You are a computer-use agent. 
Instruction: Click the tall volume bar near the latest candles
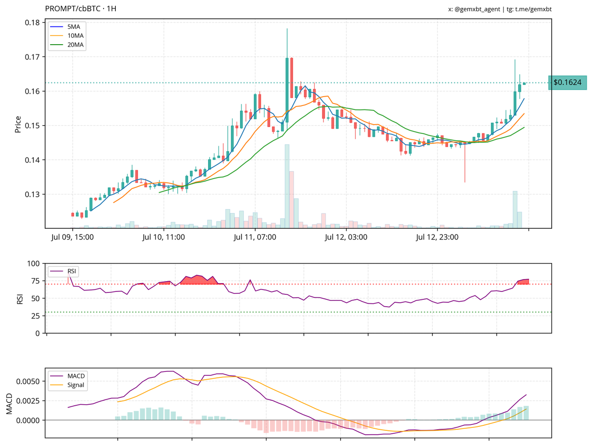tap(515, 210)
